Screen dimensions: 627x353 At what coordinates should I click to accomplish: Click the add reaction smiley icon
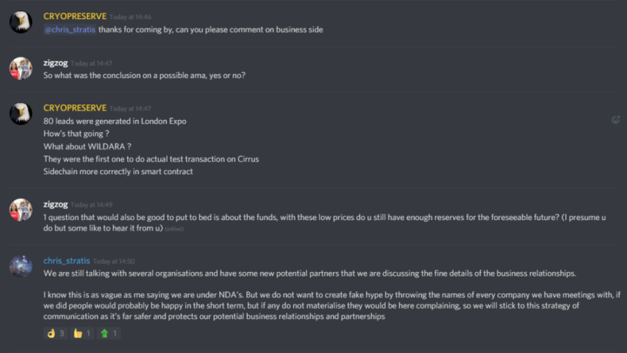click(615, 120)
